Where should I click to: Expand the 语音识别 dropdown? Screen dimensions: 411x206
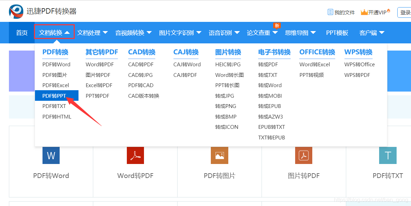(x=224, y=33)
